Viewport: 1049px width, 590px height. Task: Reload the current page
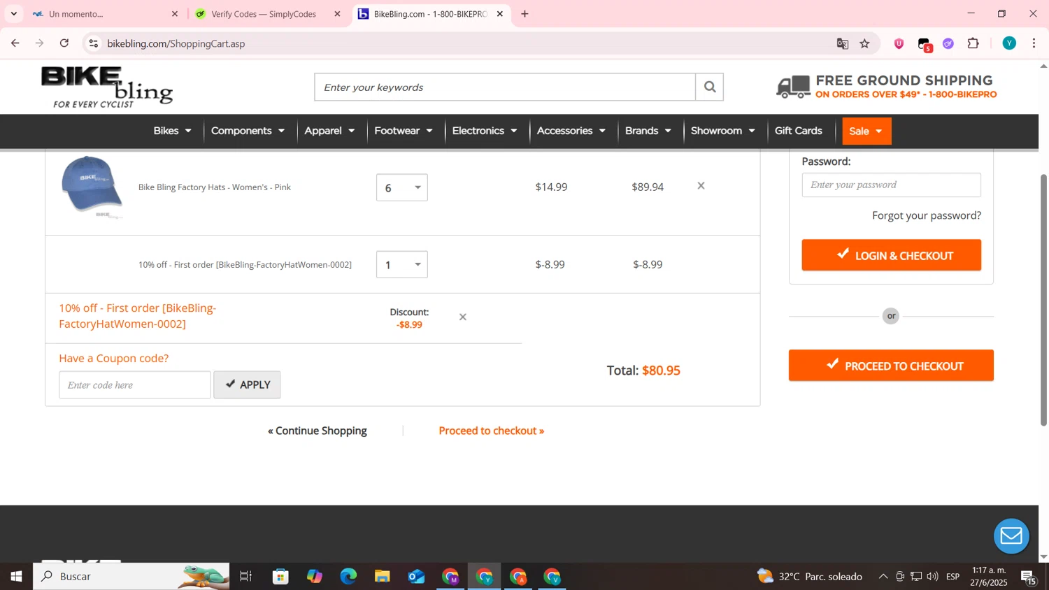64,43
